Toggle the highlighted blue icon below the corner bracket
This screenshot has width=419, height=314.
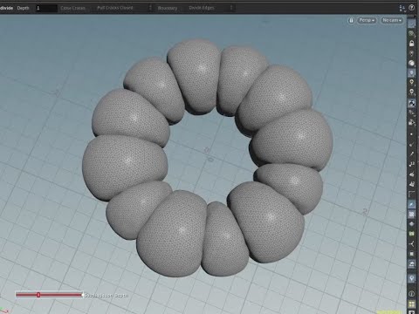pos(411,204)
